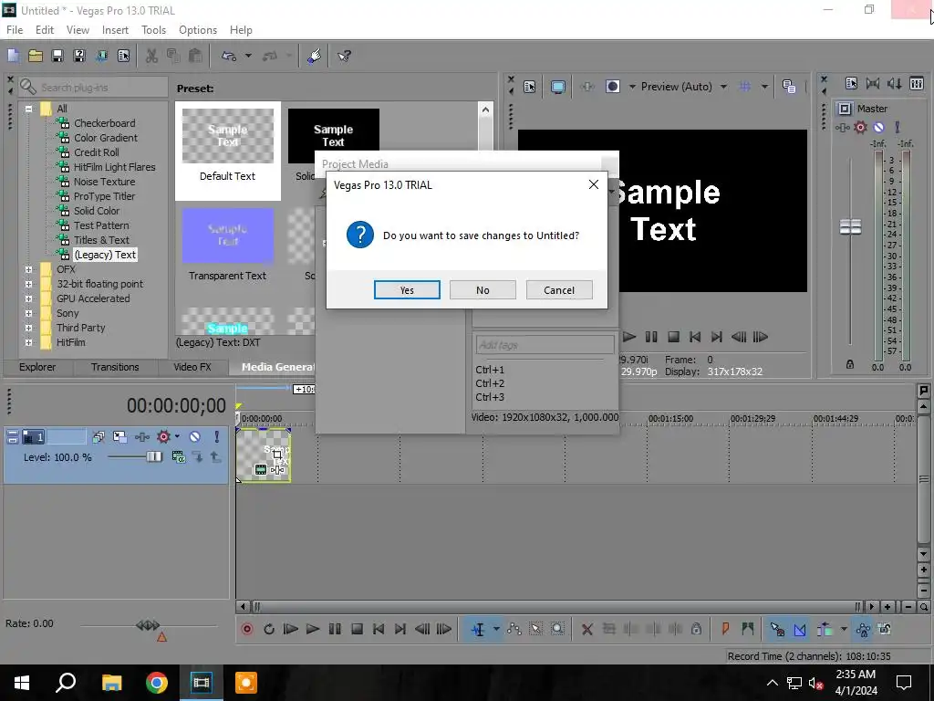The image size is (934, 701).
Task: Click the Master FX gear icon in mixer
Action: click(x=860, y=127)
